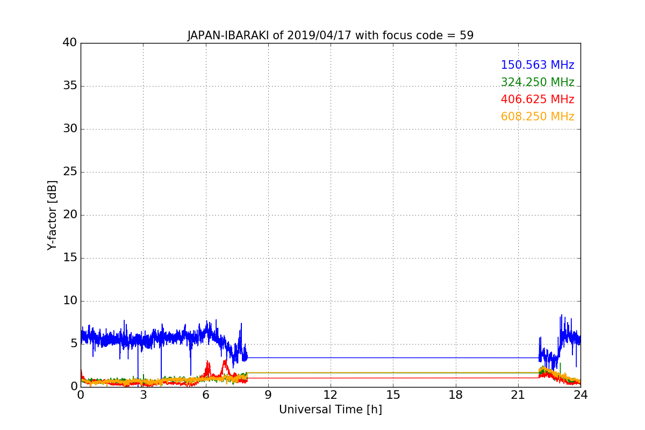Click the y-axis tick label '30'
The height and width of the screenshot is (430, 645).
(x=70, y=129)
